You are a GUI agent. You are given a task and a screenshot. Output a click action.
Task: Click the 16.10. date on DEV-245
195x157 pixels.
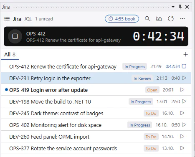168,113
